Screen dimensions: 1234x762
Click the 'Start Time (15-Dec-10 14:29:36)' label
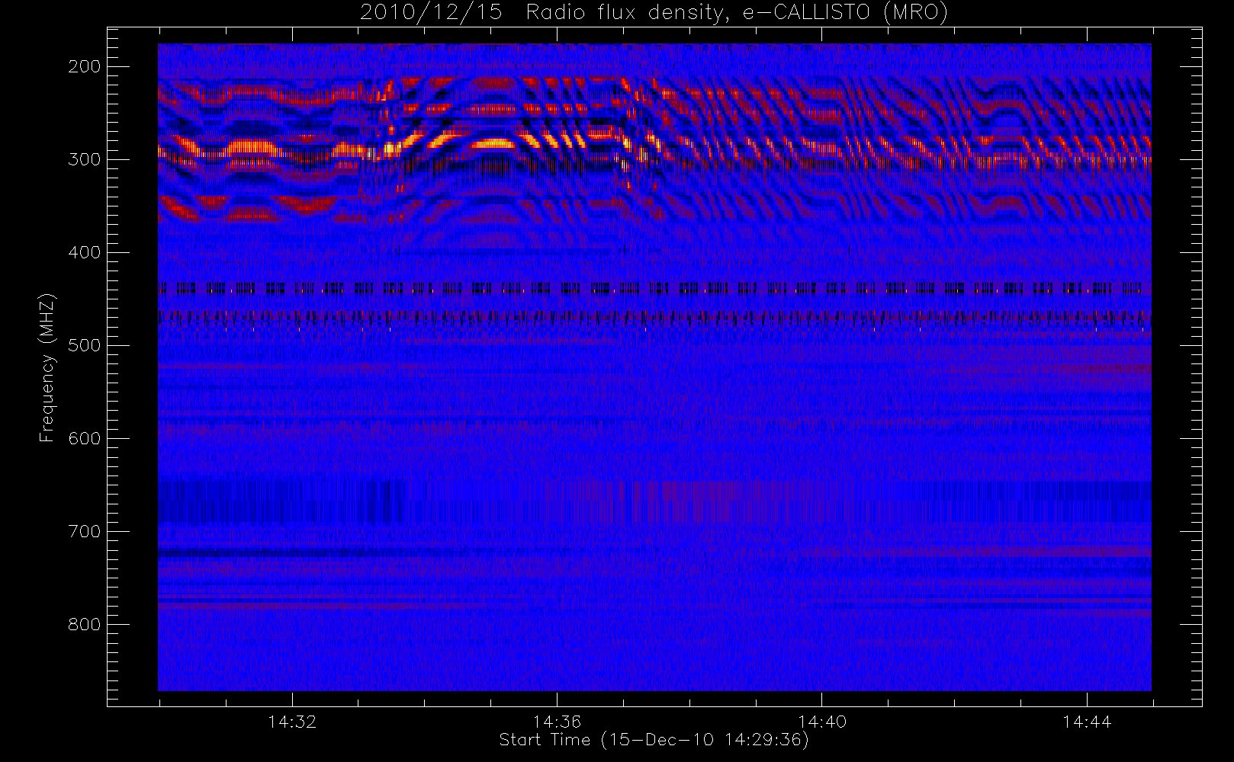[x=654, y=740]
